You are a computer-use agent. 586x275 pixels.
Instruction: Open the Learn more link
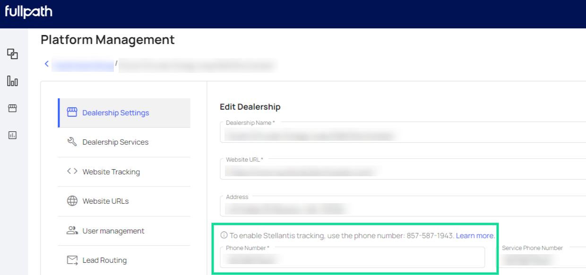pyautogui.click(x=475, y=235)
